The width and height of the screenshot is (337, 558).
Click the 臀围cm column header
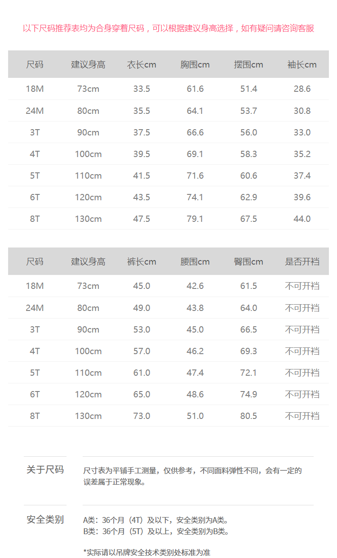click(248, 261)
